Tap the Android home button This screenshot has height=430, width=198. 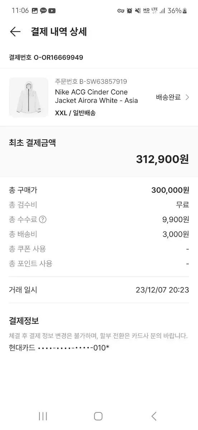pos(98,416)
